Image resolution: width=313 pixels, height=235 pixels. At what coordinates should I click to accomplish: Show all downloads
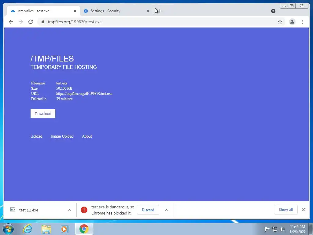[x=286, y=209]
